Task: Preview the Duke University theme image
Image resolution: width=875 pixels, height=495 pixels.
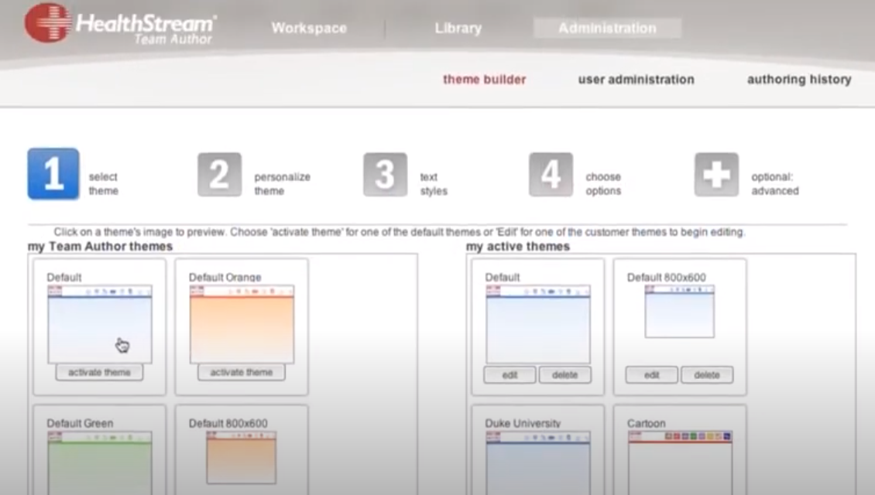Action: click(x=538, y=463)
